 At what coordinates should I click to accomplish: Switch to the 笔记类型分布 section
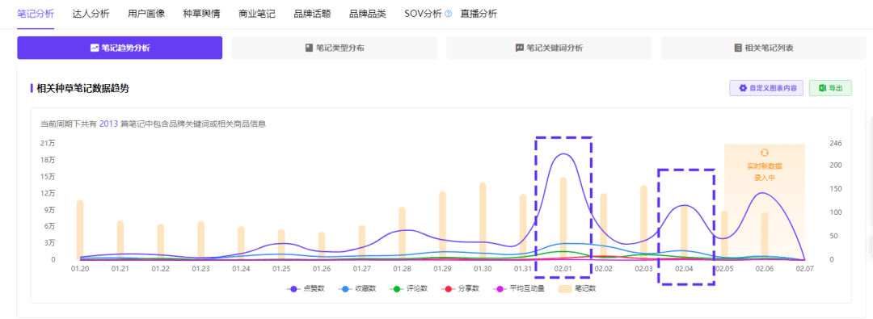pos(334,48)
